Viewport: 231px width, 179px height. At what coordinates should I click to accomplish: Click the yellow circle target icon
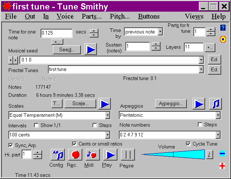click(223, 39)
